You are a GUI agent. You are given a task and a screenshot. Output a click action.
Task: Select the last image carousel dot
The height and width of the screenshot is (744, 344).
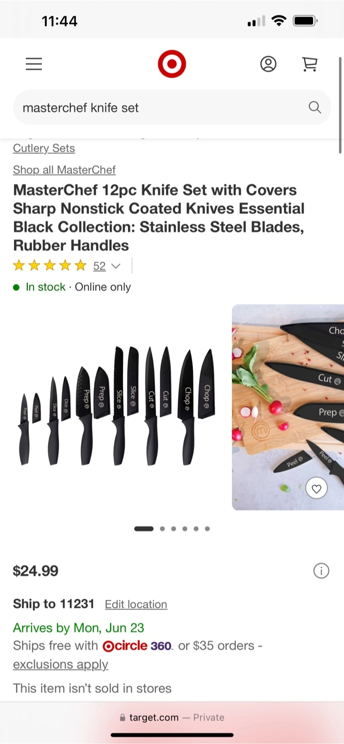207,529
